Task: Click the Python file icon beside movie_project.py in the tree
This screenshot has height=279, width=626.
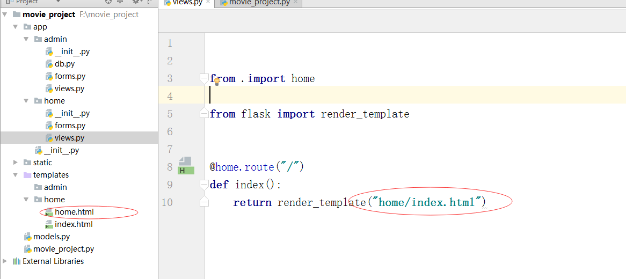Action: 27,249
